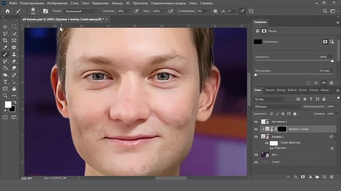
Task: Click the mask feather slider handle
Action: click(x=256, y=75)
